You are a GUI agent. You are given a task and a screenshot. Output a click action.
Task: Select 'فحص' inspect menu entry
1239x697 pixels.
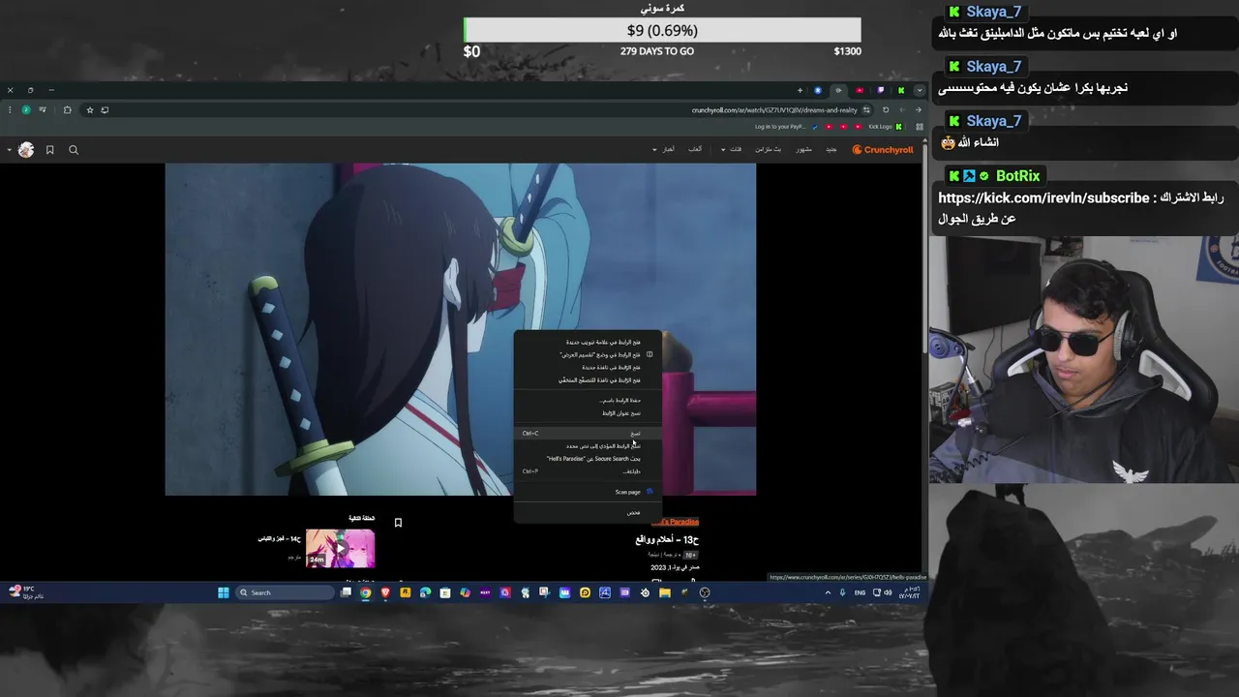tap(588, 512)
